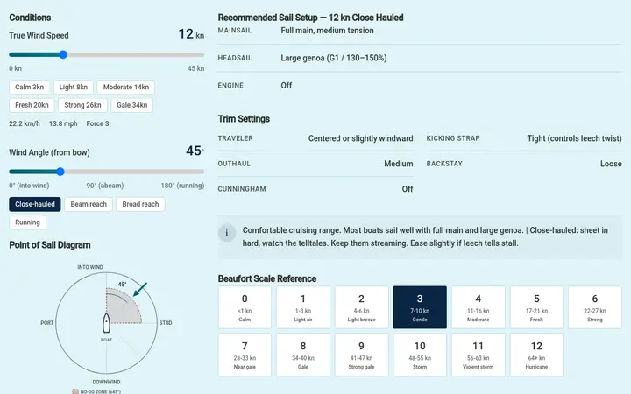
Task: Select Beaufort card 7 Near gale
Action: click(x=245, y=355)
